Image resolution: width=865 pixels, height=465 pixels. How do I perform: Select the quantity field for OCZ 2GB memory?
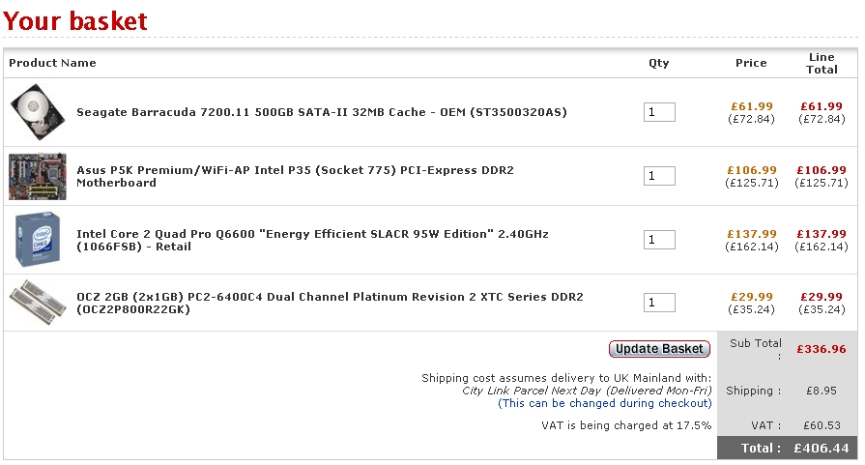pos(659,303)
